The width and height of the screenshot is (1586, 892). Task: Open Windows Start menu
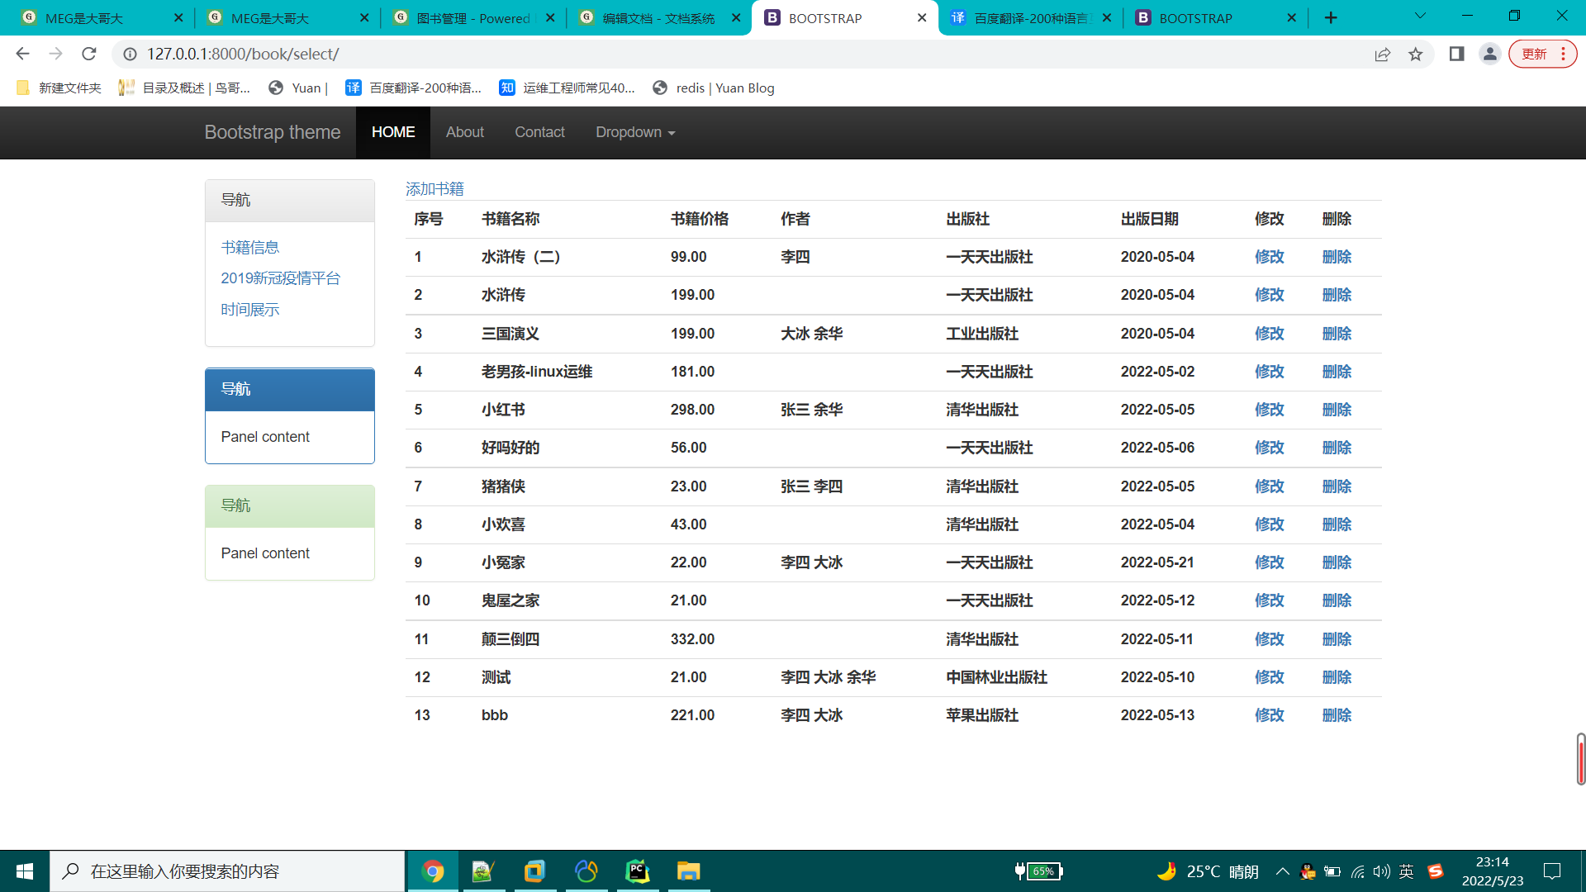tap(24, 871)
